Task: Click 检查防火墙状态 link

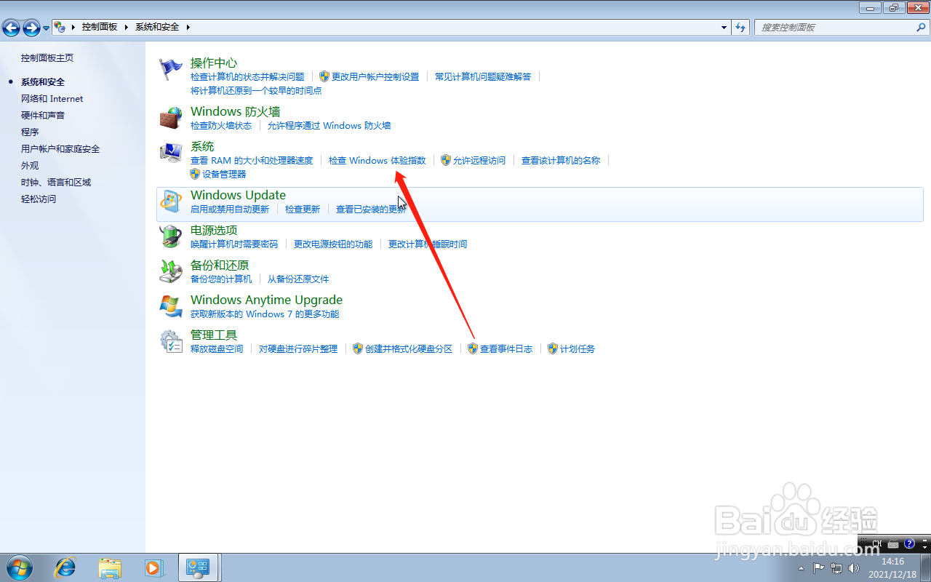Action: pos(221,125)
